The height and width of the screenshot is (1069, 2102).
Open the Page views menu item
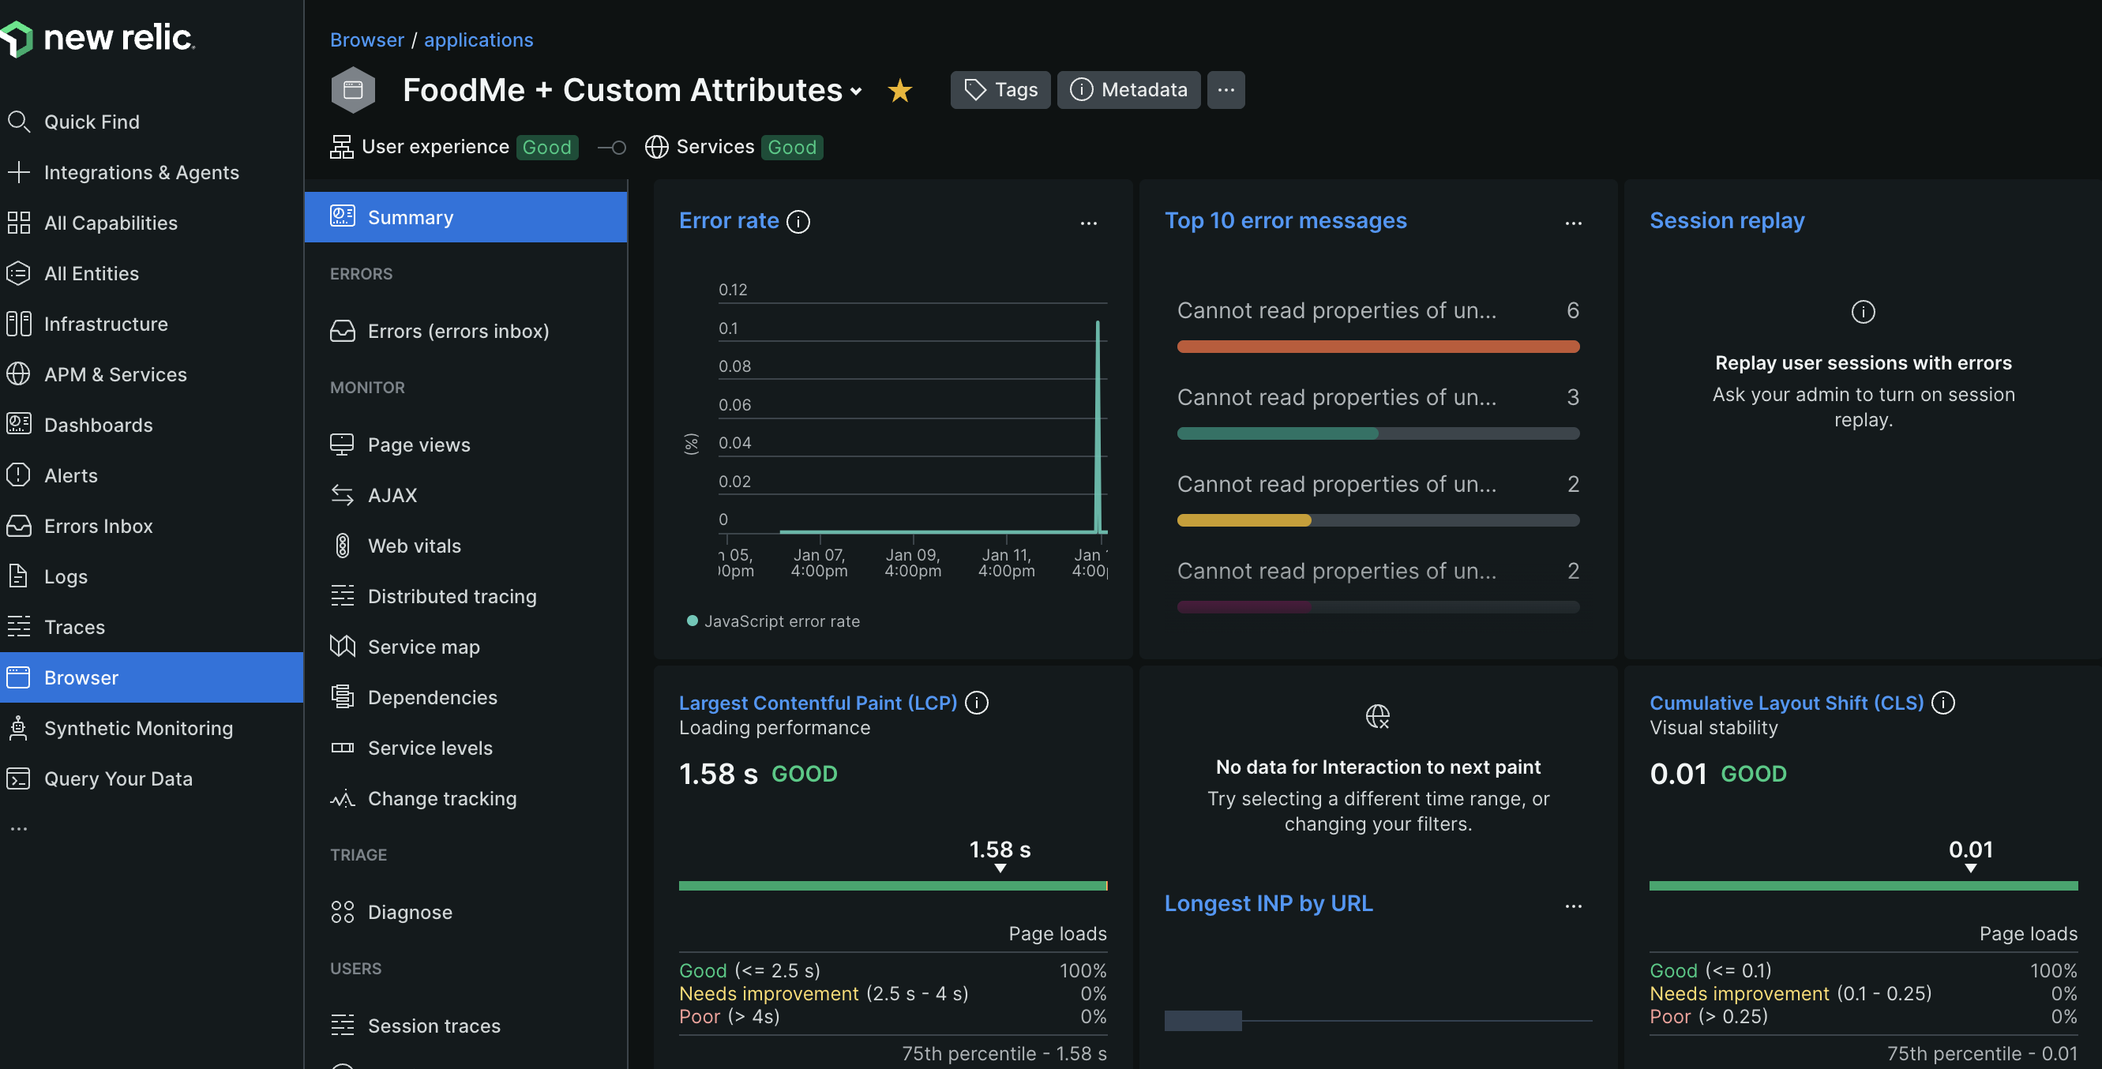click(x=466, y=444)
